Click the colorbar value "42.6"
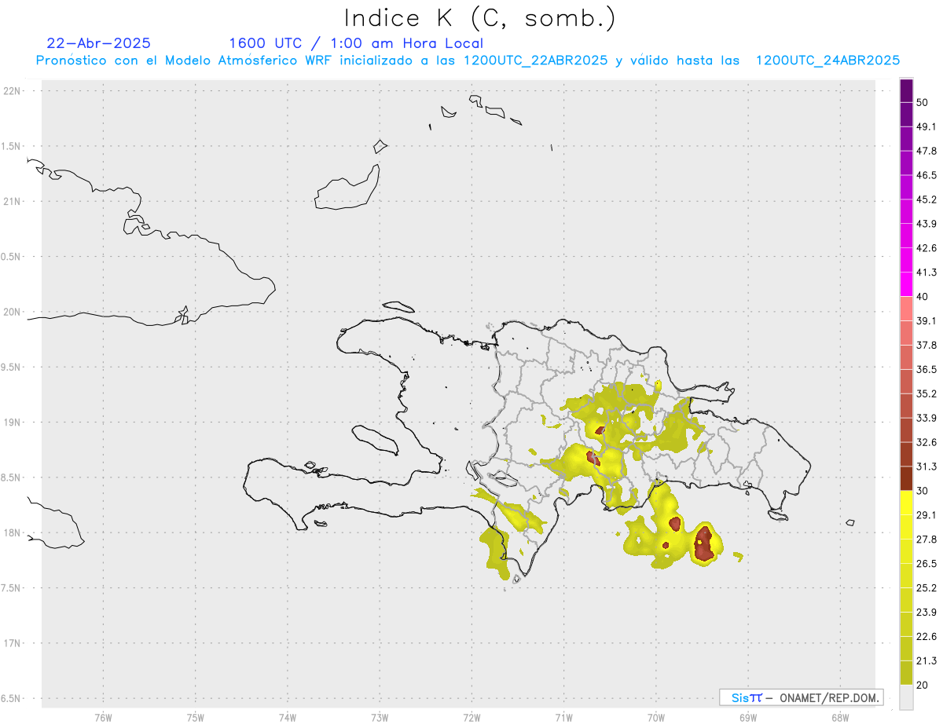This screenshot has width=943, height=728. [926, 248]
